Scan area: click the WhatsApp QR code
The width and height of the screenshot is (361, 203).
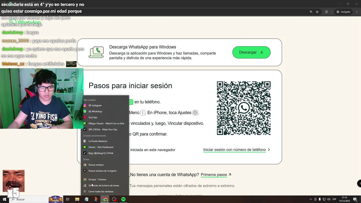pos(244,108)
